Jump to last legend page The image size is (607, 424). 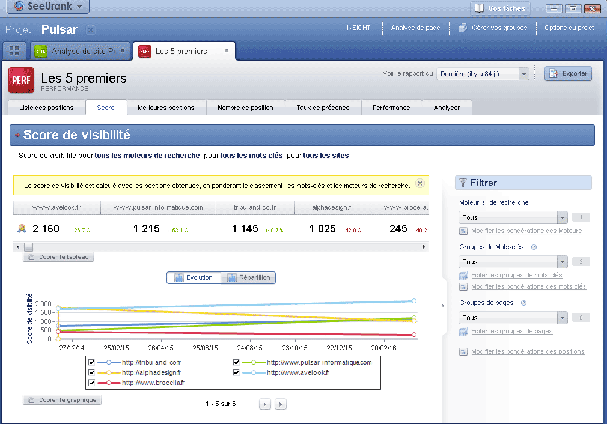(281, 404)
